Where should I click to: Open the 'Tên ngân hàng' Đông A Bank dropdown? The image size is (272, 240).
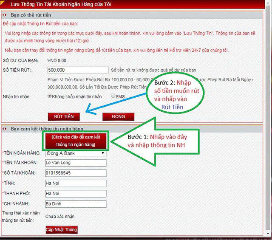76,153
